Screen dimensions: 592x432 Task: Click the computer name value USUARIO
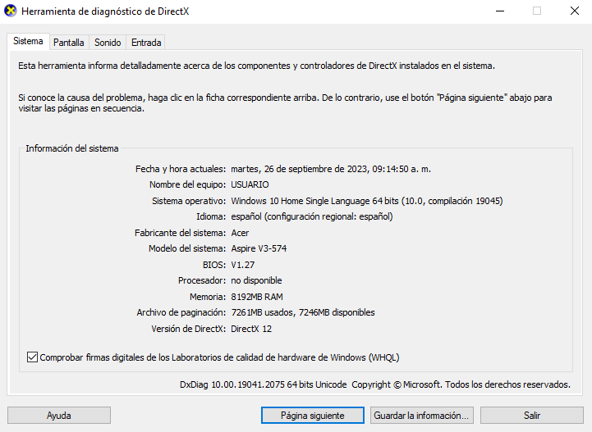(250, 184)
